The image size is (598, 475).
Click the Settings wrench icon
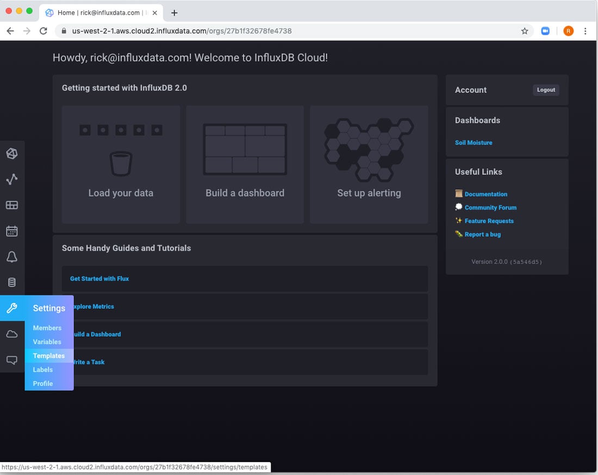click(x=12, y=308)
